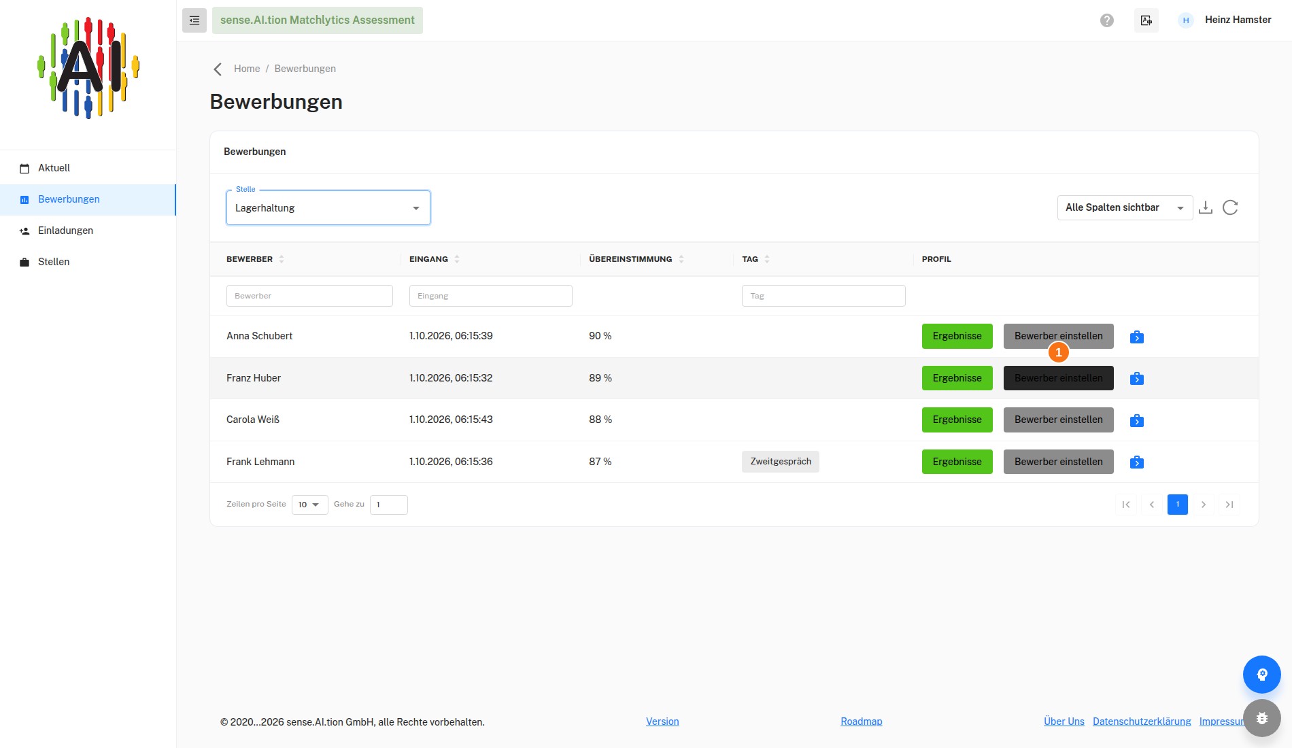The height and width of the screenshot is (748, 1292).
Task: Focus the Tag filter field
Action: [x=823, y=296]
